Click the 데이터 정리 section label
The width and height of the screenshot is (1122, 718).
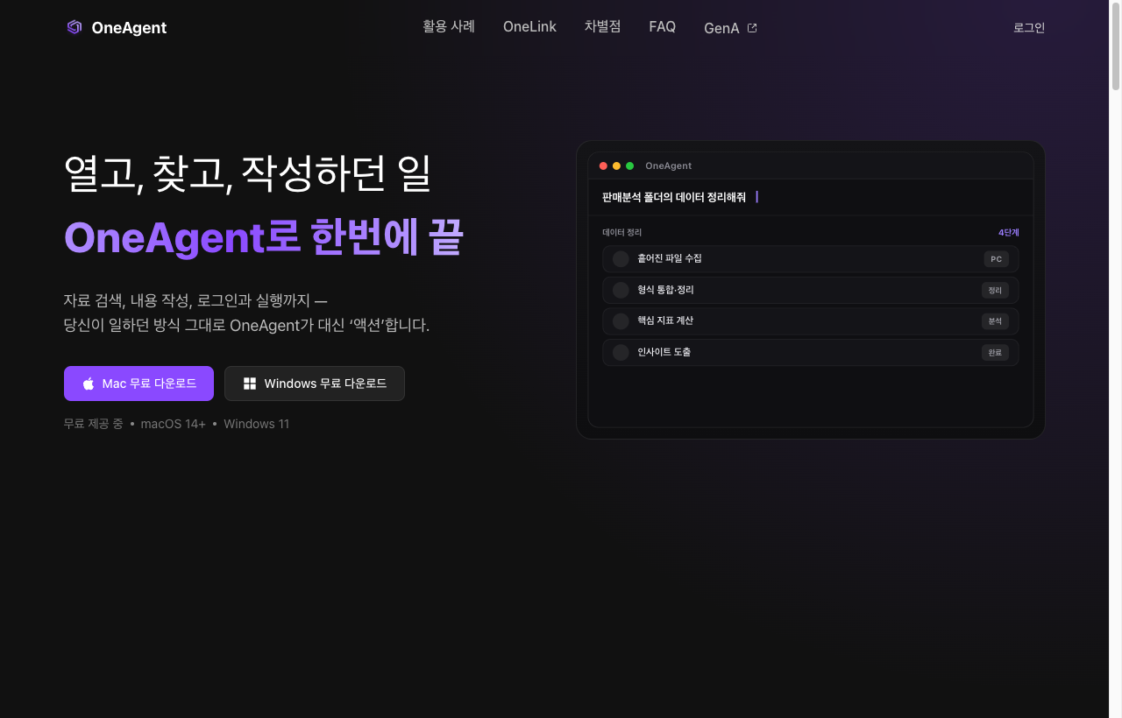(622, 232)
